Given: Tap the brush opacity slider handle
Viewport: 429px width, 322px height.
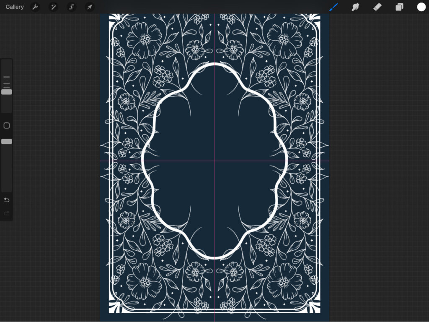Looking at the screenshot, I should 7,142.
